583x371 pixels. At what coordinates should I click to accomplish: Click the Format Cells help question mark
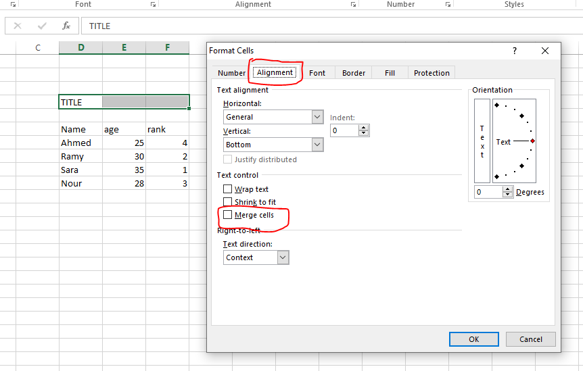point(515,51)
